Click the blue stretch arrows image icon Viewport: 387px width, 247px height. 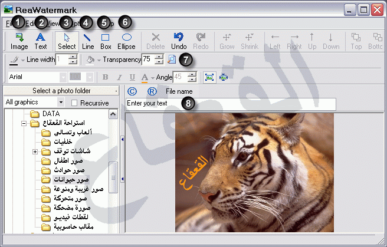point(224,77)
